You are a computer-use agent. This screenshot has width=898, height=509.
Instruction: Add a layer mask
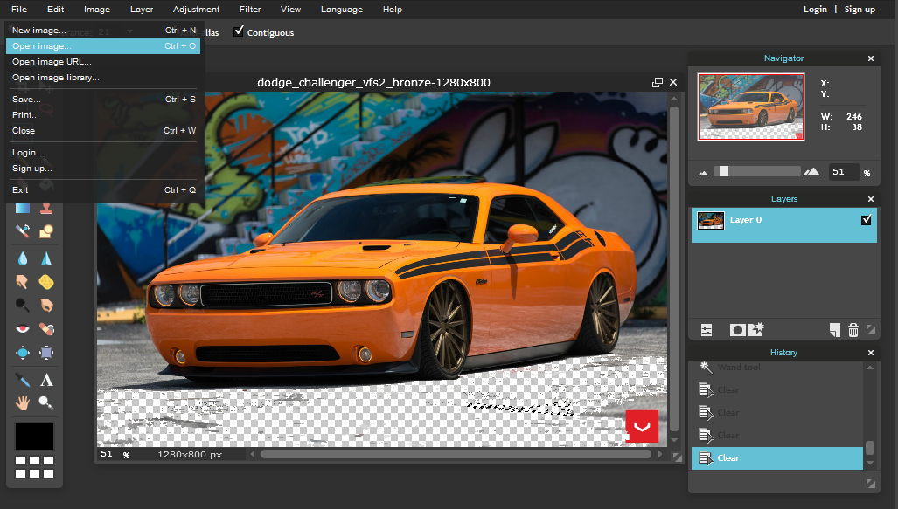738,330
